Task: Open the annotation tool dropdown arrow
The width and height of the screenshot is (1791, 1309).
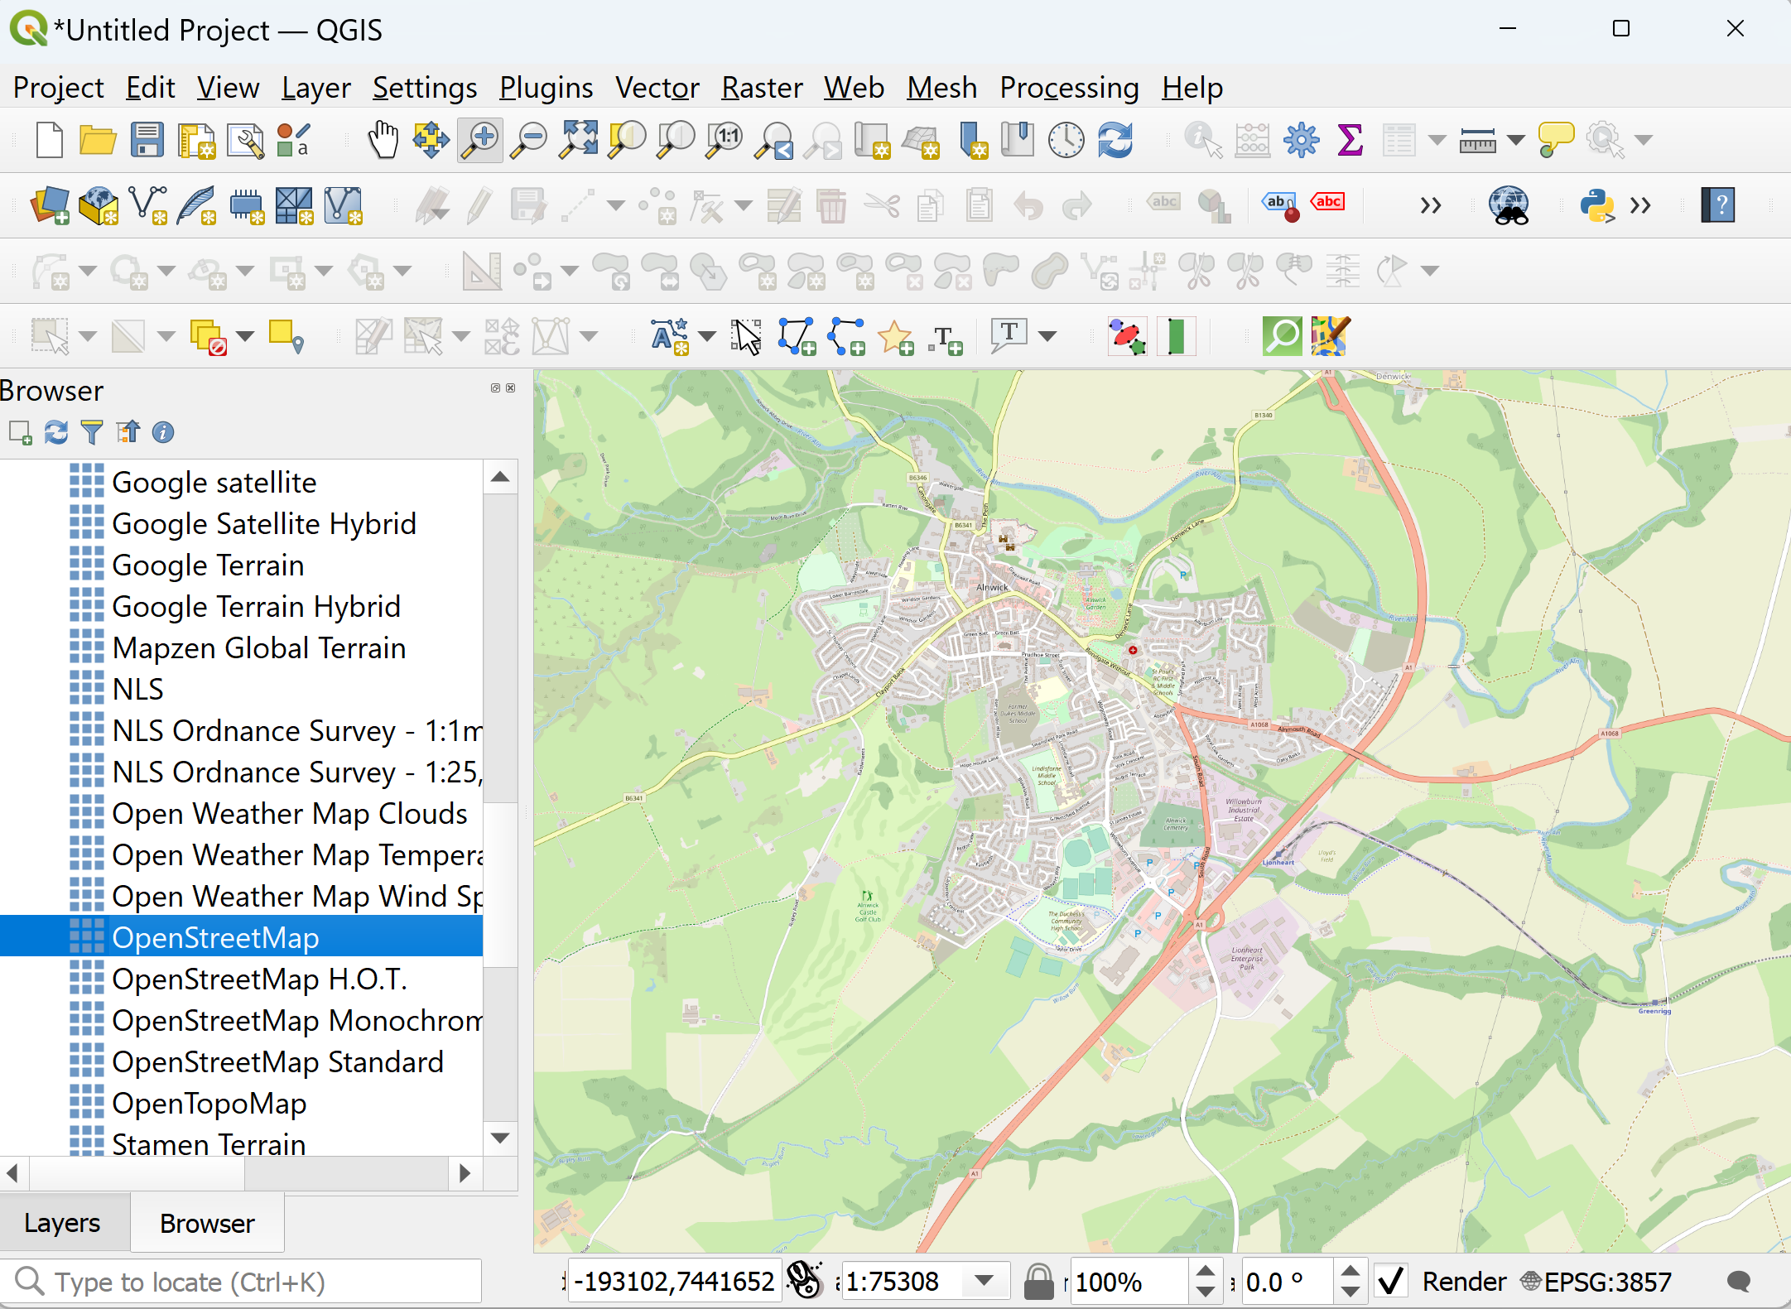Action: pyautogui.click(x=1047, y=336)
